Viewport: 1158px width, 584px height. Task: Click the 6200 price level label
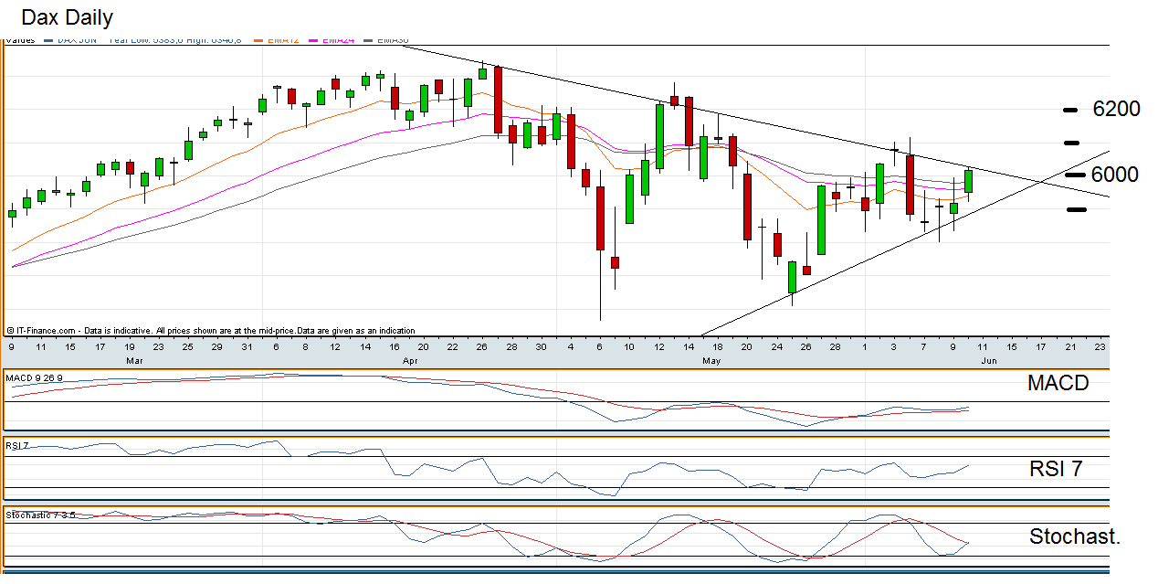click(1116, 109)
